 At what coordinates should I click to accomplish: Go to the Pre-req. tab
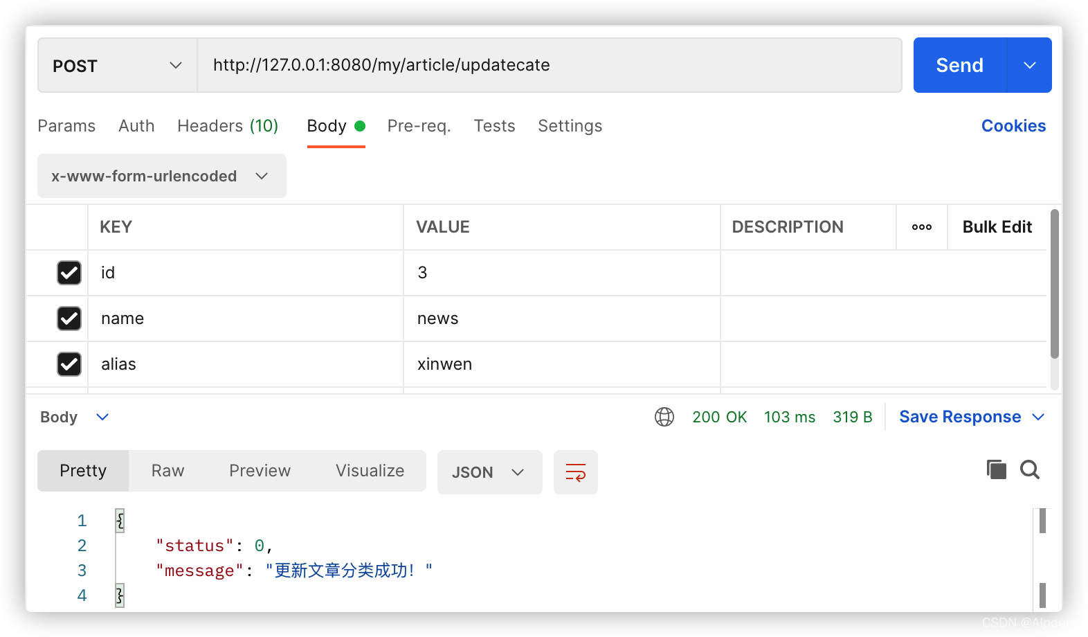click(x=419, y=126)
